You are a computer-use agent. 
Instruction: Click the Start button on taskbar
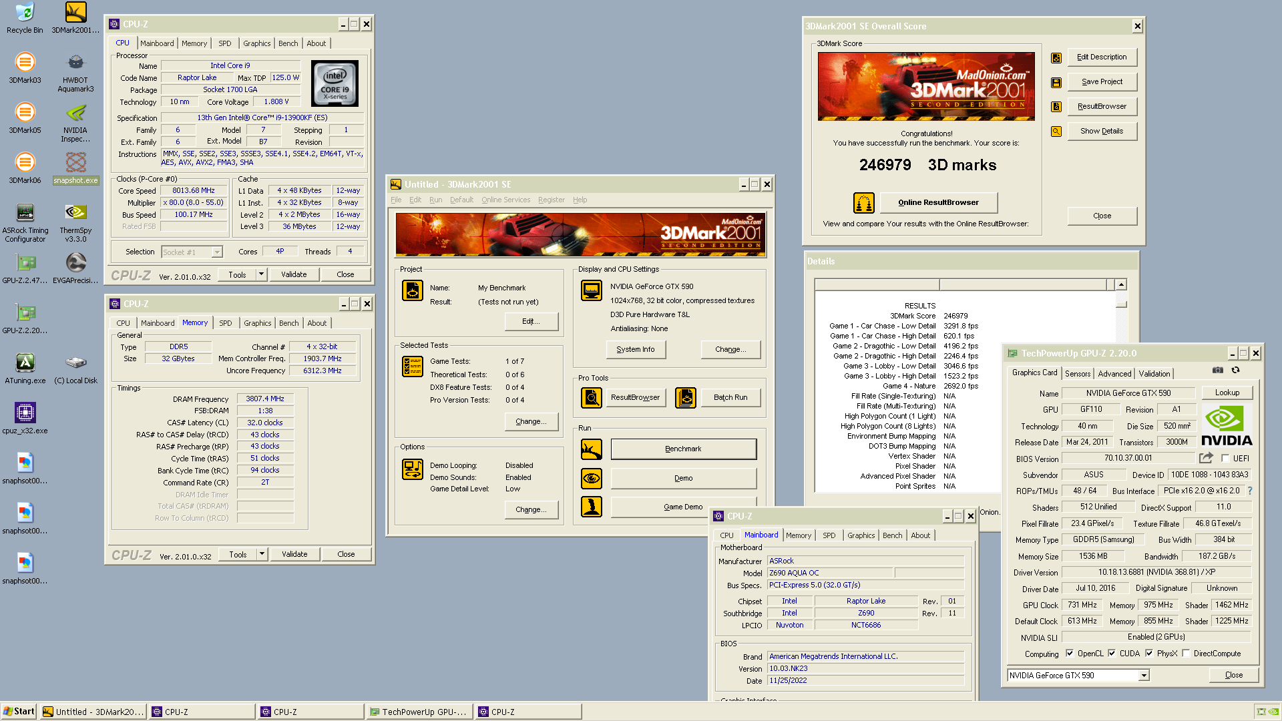pyautogui.click(x=19, y=712)
